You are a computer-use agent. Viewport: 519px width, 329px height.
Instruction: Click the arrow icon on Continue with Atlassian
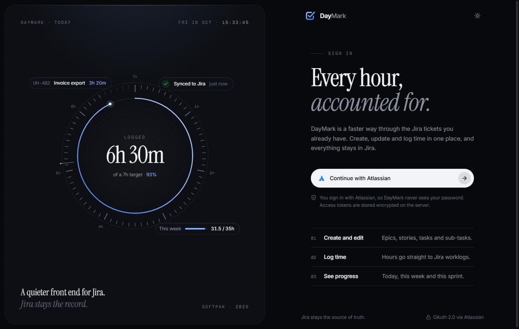coord(465,178)
